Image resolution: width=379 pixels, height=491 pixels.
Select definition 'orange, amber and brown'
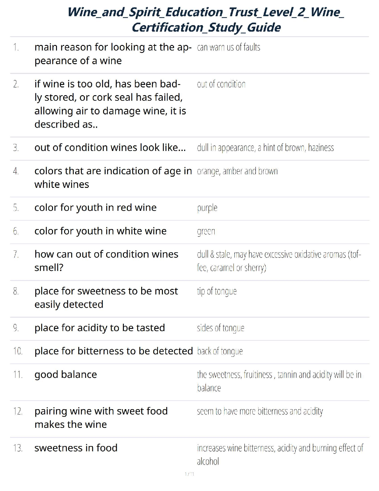click(x=237, y=171)
